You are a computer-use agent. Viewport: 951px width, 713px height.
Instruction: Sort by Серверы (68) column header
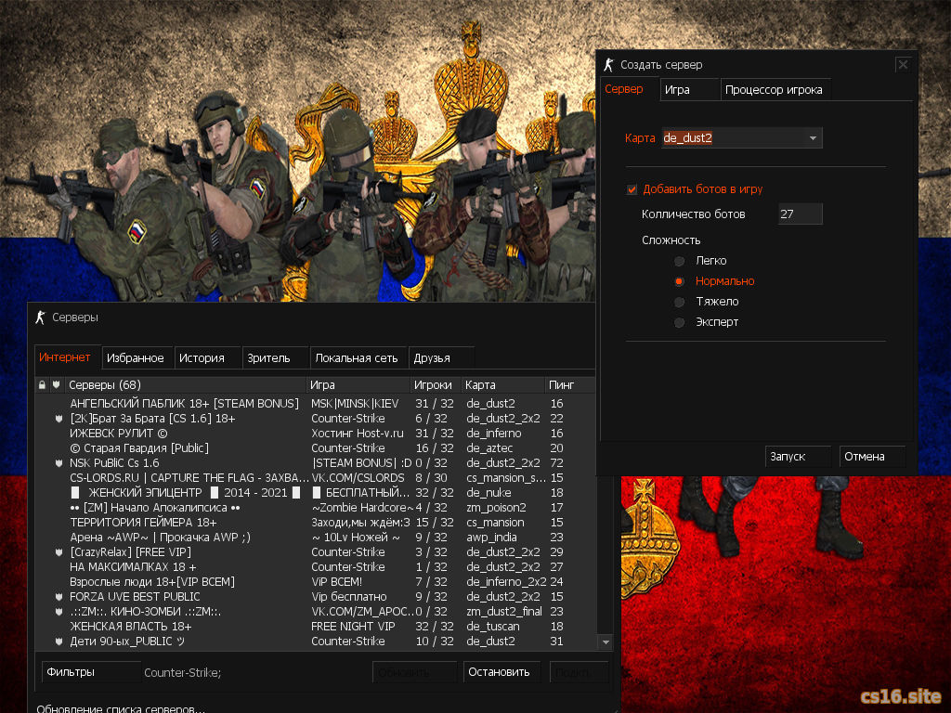tap(186, 385)
